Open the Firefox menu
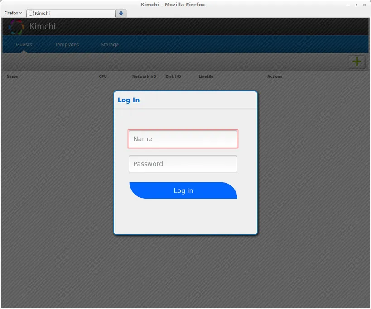The image size is (371, 309). click(12, 13)
